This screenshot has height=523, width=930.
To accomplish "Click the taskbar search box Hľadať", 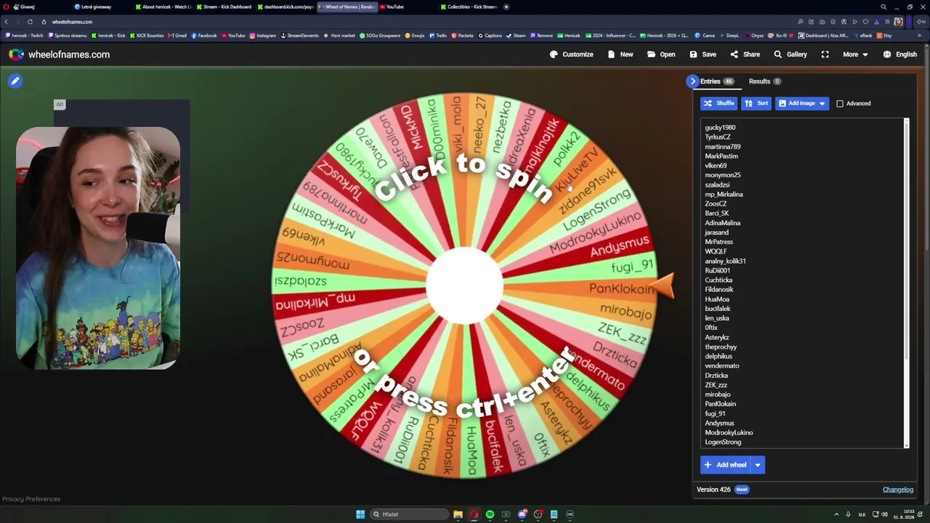I will [x=408, y=514].
